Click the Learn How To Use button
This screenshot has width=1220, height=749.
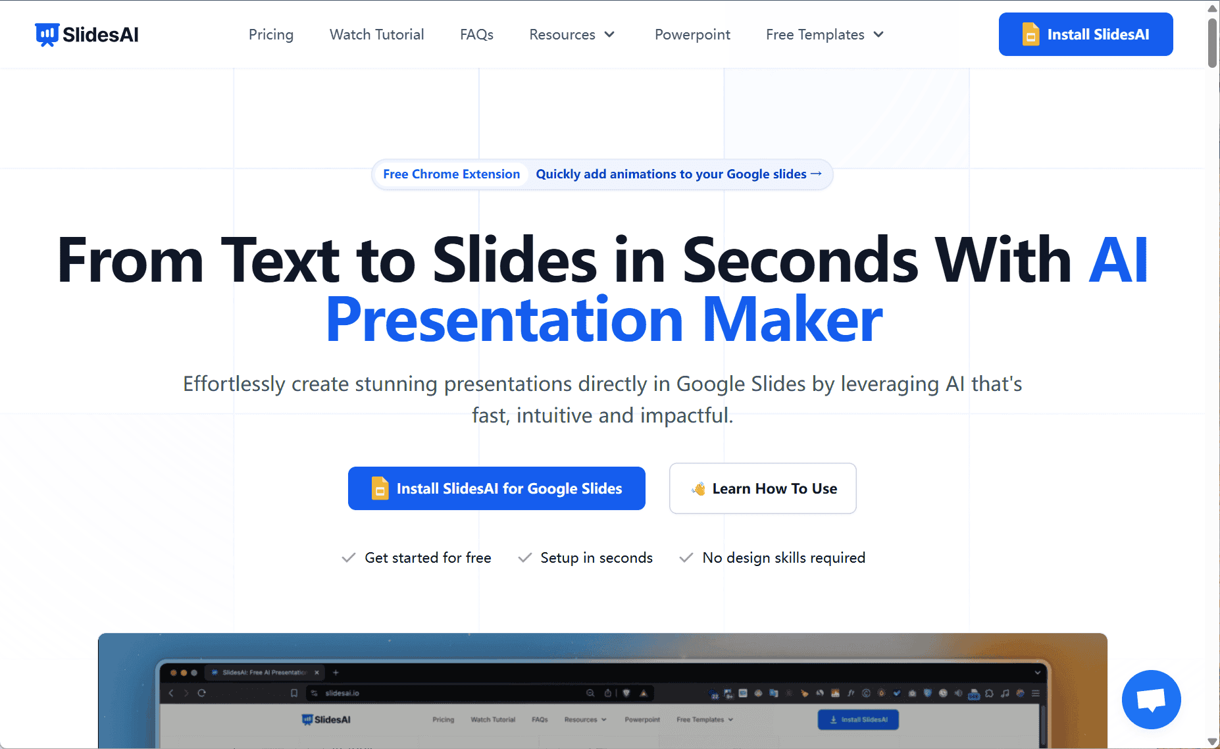762,488
